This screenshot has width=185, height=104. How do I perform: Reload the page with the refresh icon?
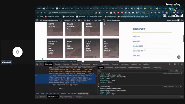point(45,13)
